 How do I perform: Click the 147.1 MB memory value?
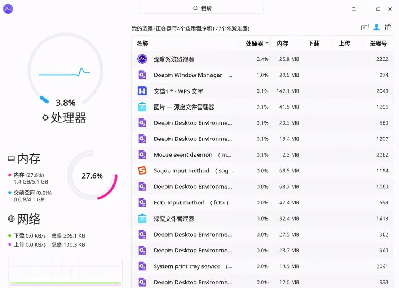(x=288, y=91)
